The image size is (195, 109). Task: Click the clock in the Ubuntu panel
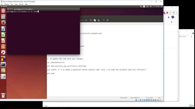coord(156,6)
